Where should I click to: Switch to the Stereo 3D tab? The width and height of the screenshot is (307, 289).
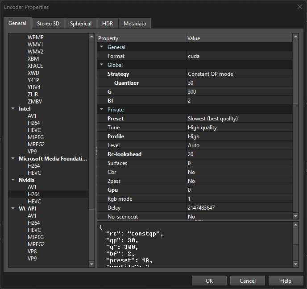tap(48, 24)
